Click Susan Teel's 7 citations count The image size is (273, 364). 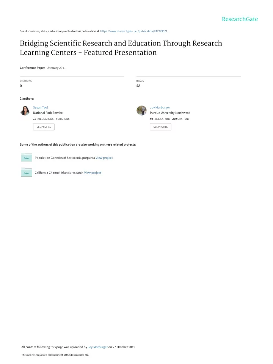(x=63, y=119)
